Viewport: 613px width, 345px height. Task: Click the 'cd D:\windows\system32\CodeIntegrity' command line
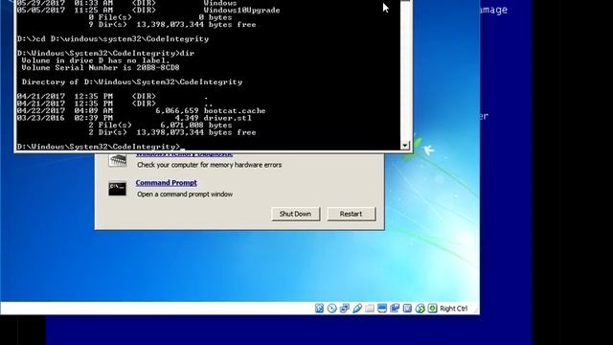pos(113,38)
